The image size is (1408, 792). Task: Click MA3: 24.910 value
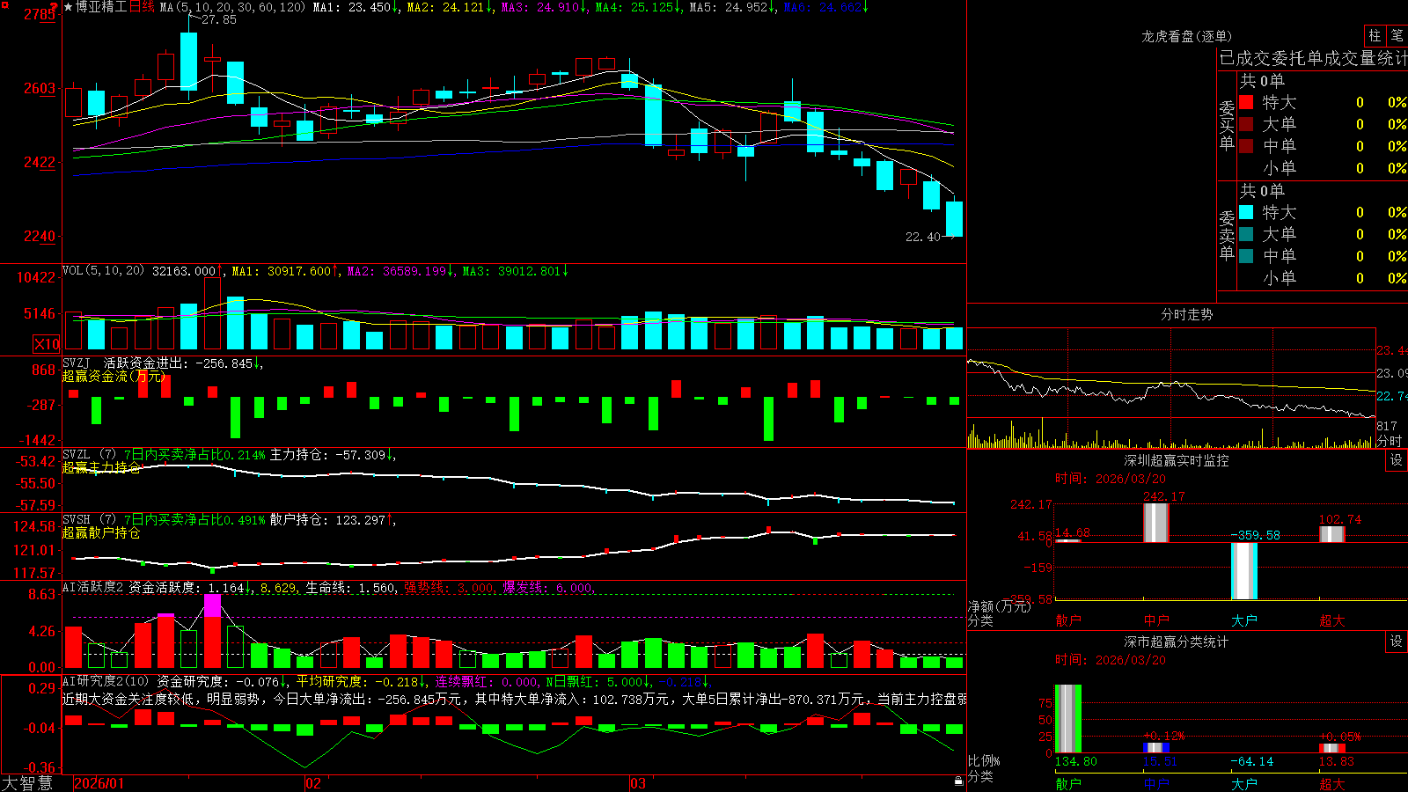[544, 7]
